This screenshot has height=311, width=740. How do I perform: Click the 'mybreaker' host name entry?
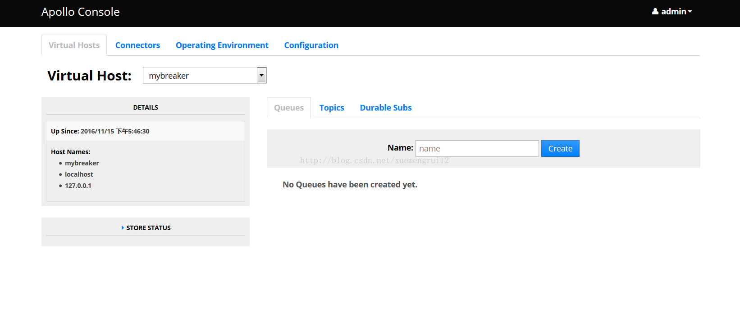[x=82, y=163]
